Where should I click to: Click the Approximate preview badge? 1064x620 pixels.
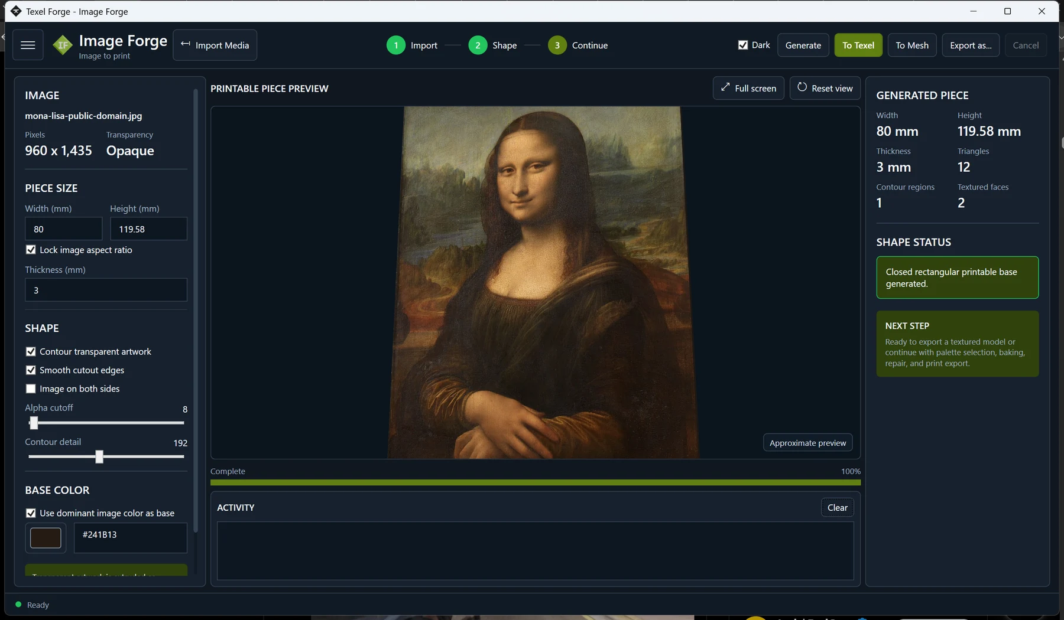[x=807, y=443]
